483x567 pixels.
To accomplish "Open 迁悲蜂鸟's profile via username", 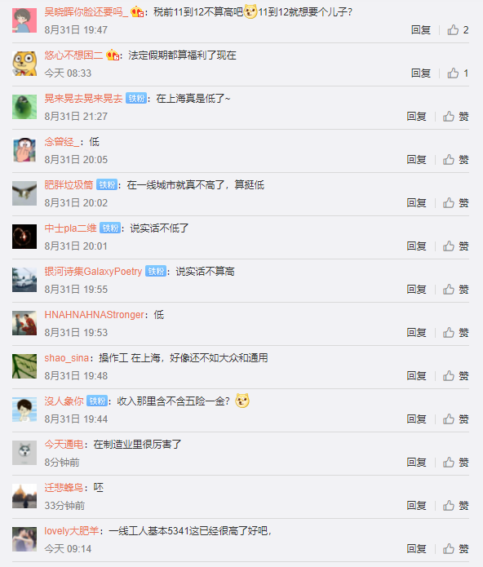I will coord(64,487).
